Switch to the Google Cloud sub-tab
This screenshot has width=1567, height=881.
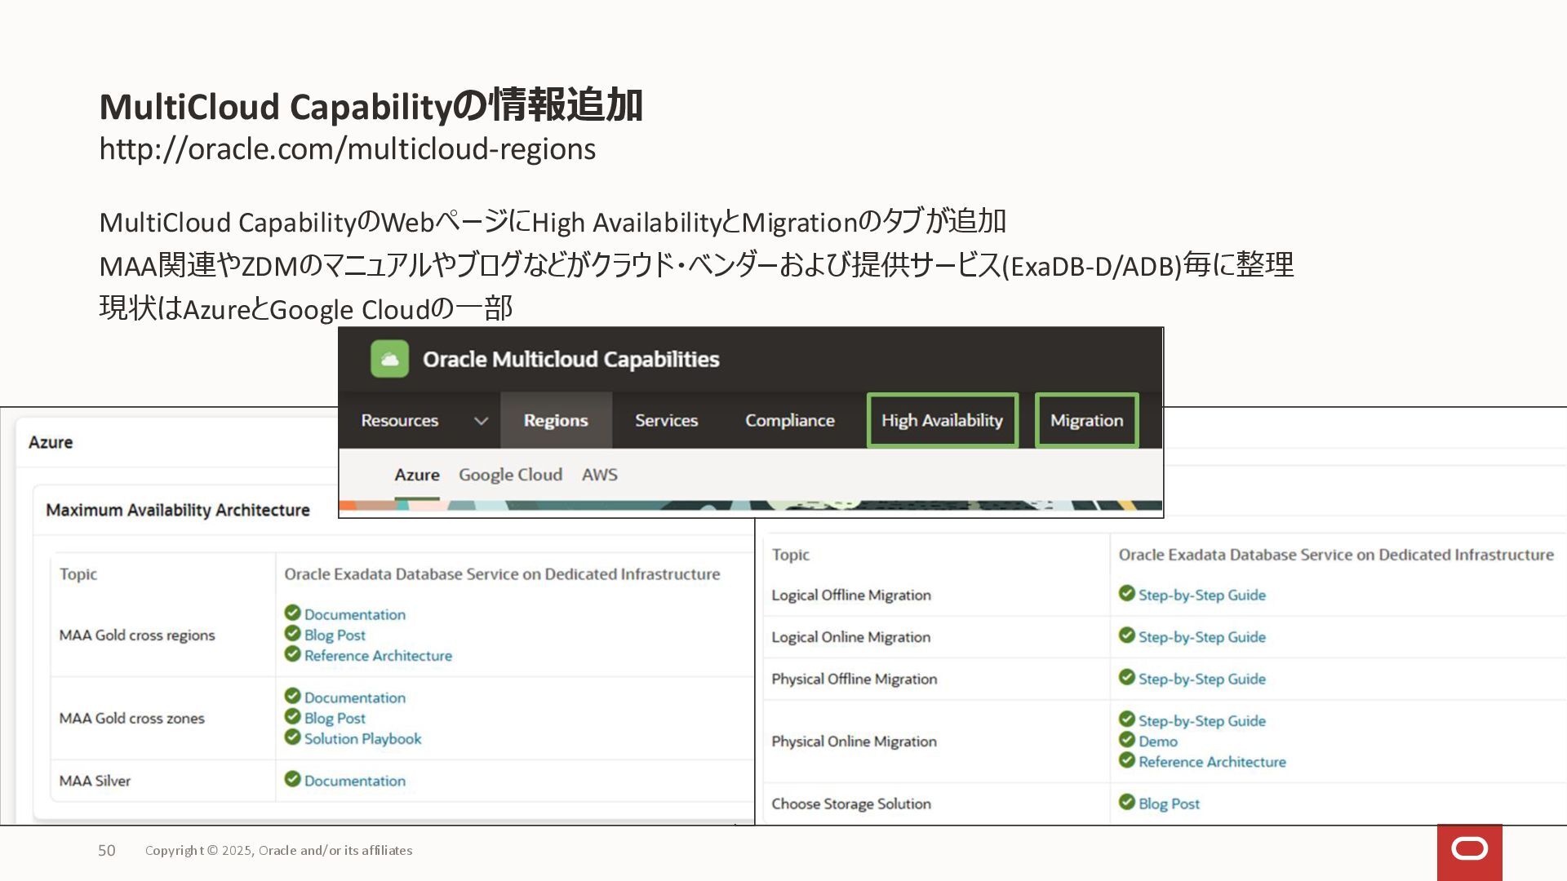click(x=510, y=475)
